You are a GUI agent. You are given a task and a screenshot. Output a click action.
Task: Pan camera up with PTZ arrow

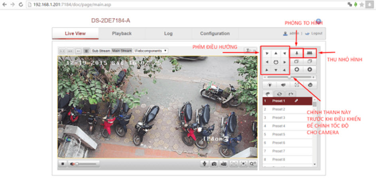(x=276, y=54)
